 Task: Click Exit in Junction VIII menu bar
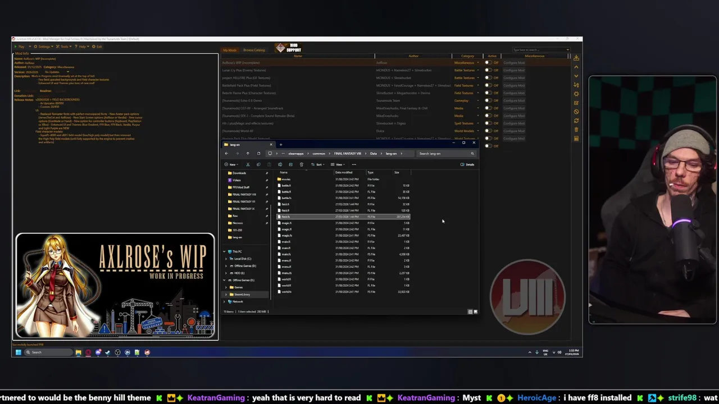click(x=97, y=47)
